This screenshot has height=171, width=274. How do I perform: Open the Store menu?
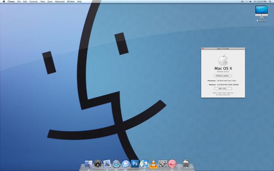pyautogui.click(x=50, y=2)
